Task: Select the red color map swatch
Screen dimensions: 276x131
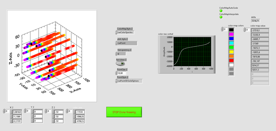Action: (231, 61)
